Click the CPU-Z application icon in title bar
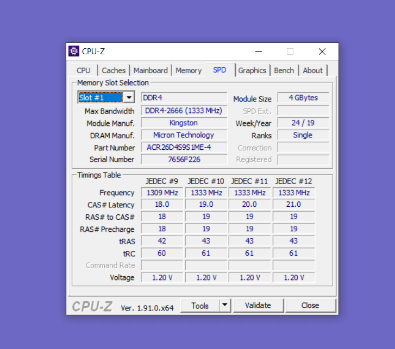The height and width of the screenshot is (349, 395). (74, 52)
